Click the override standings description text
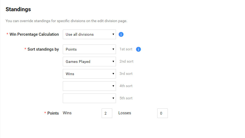245x138 pixels. point(66,21)
